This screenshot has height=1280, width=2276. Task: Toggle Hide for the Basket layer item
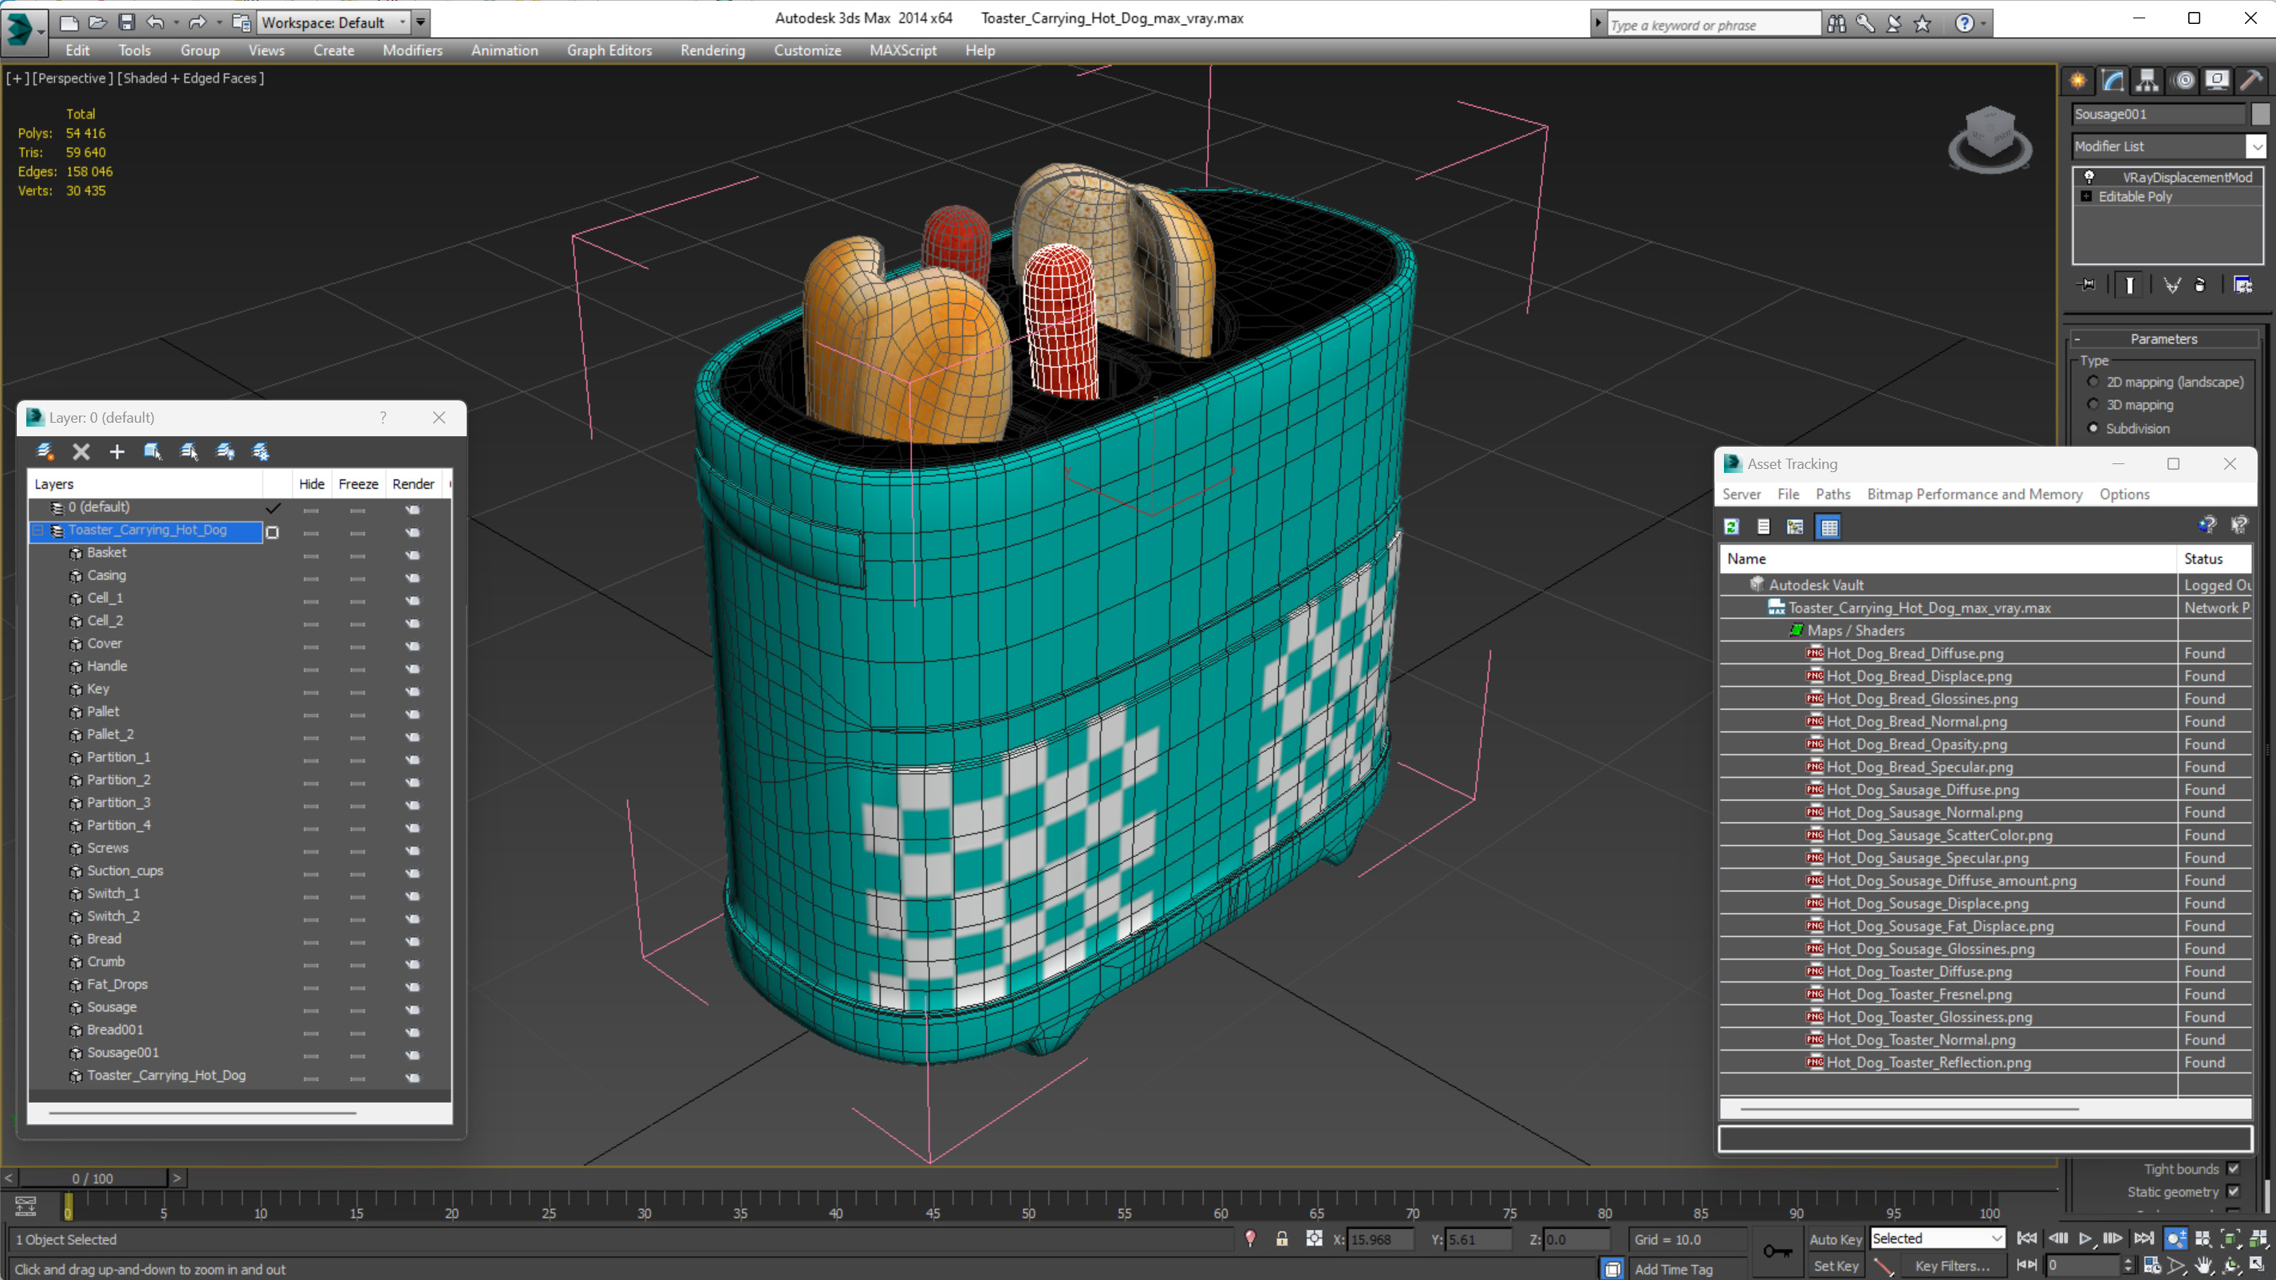click(311, 555)
